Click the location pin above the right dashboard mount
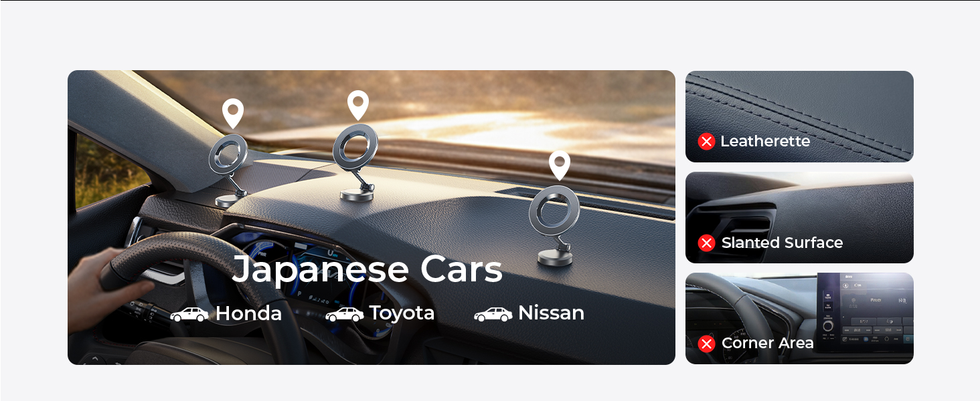Image resolution: width=980 pixels, height=401 pixels. click(560, 166)
